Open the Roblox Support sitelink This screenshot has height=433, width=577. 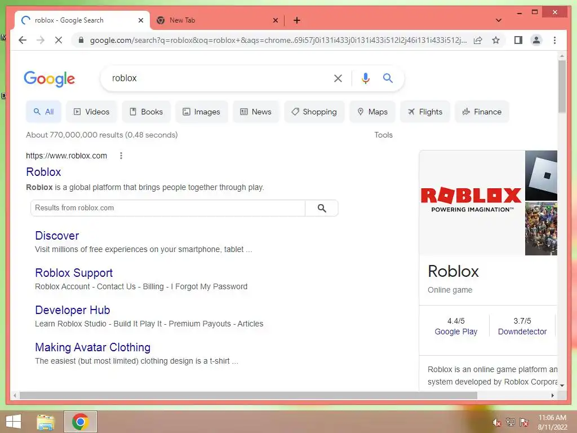[74, 273]
